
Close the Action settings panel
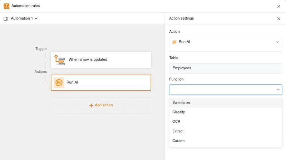279,18
